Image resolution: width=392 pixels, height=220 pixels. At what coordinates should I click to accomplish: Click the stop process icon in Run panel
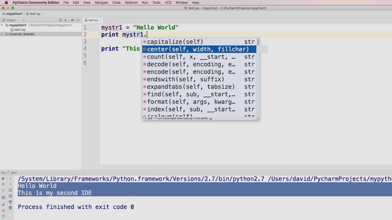pyautogui.click(x=3, y=184)
